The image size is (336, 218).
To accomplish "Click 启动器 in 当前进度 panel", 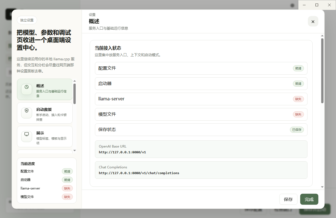I will tap(26, 180).
